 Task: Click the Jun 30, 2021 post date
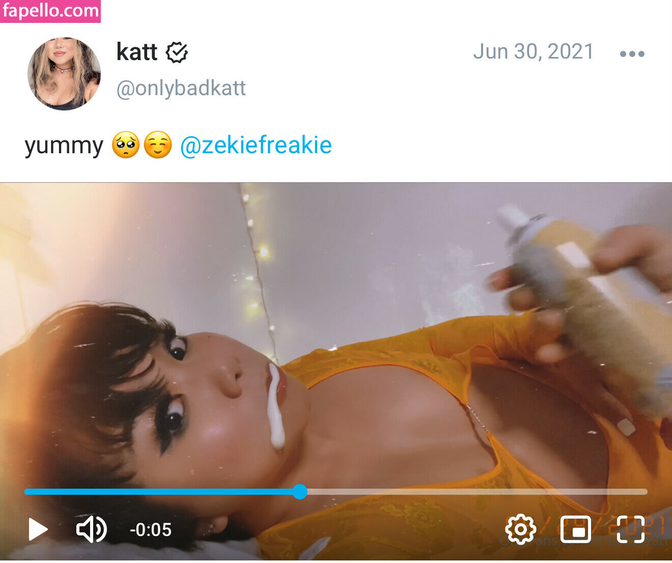533,52
